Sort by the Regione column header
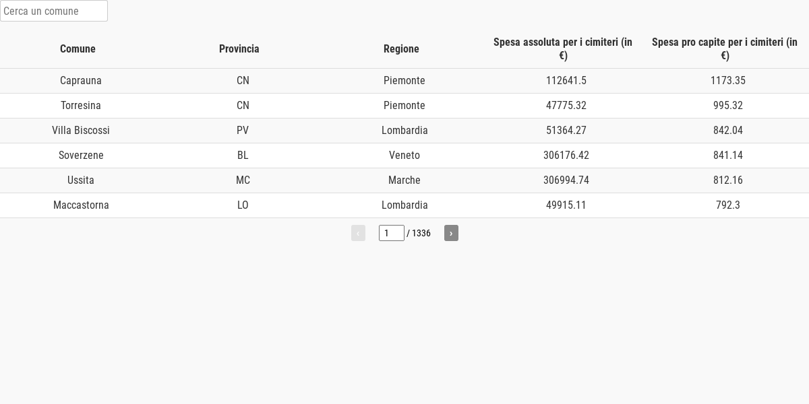This screenshot has height=404, width=809. click(401, 48)
